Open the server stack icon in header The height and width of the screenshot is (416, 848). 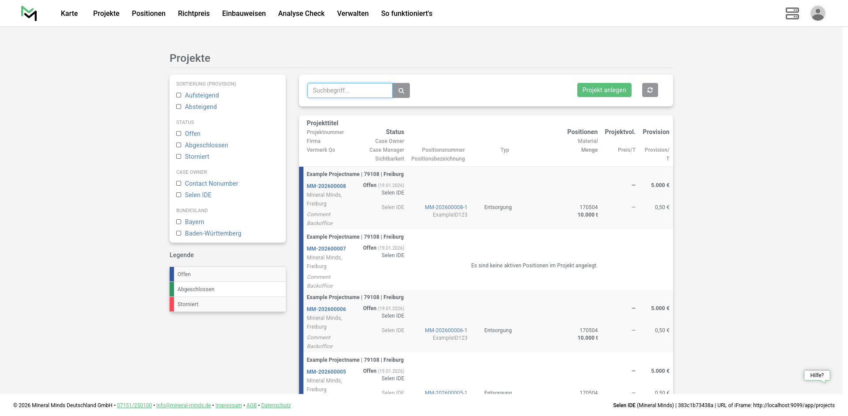(x=792, y=13)
